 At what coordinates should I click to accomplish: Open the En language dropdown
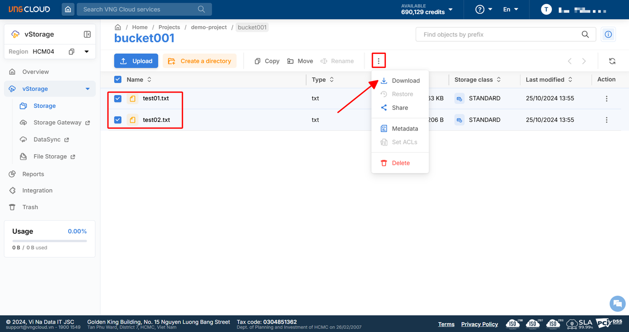pyautogui.click(x=510, y=9)
